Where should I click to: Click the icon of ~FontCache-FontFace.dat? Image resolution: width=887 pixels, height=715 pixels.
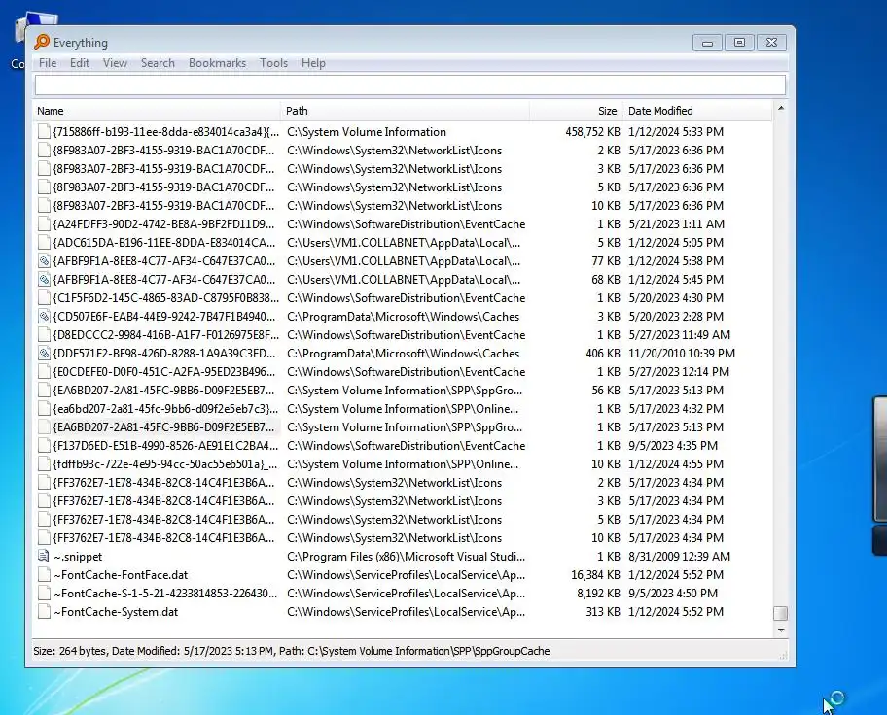pos(44,575)
